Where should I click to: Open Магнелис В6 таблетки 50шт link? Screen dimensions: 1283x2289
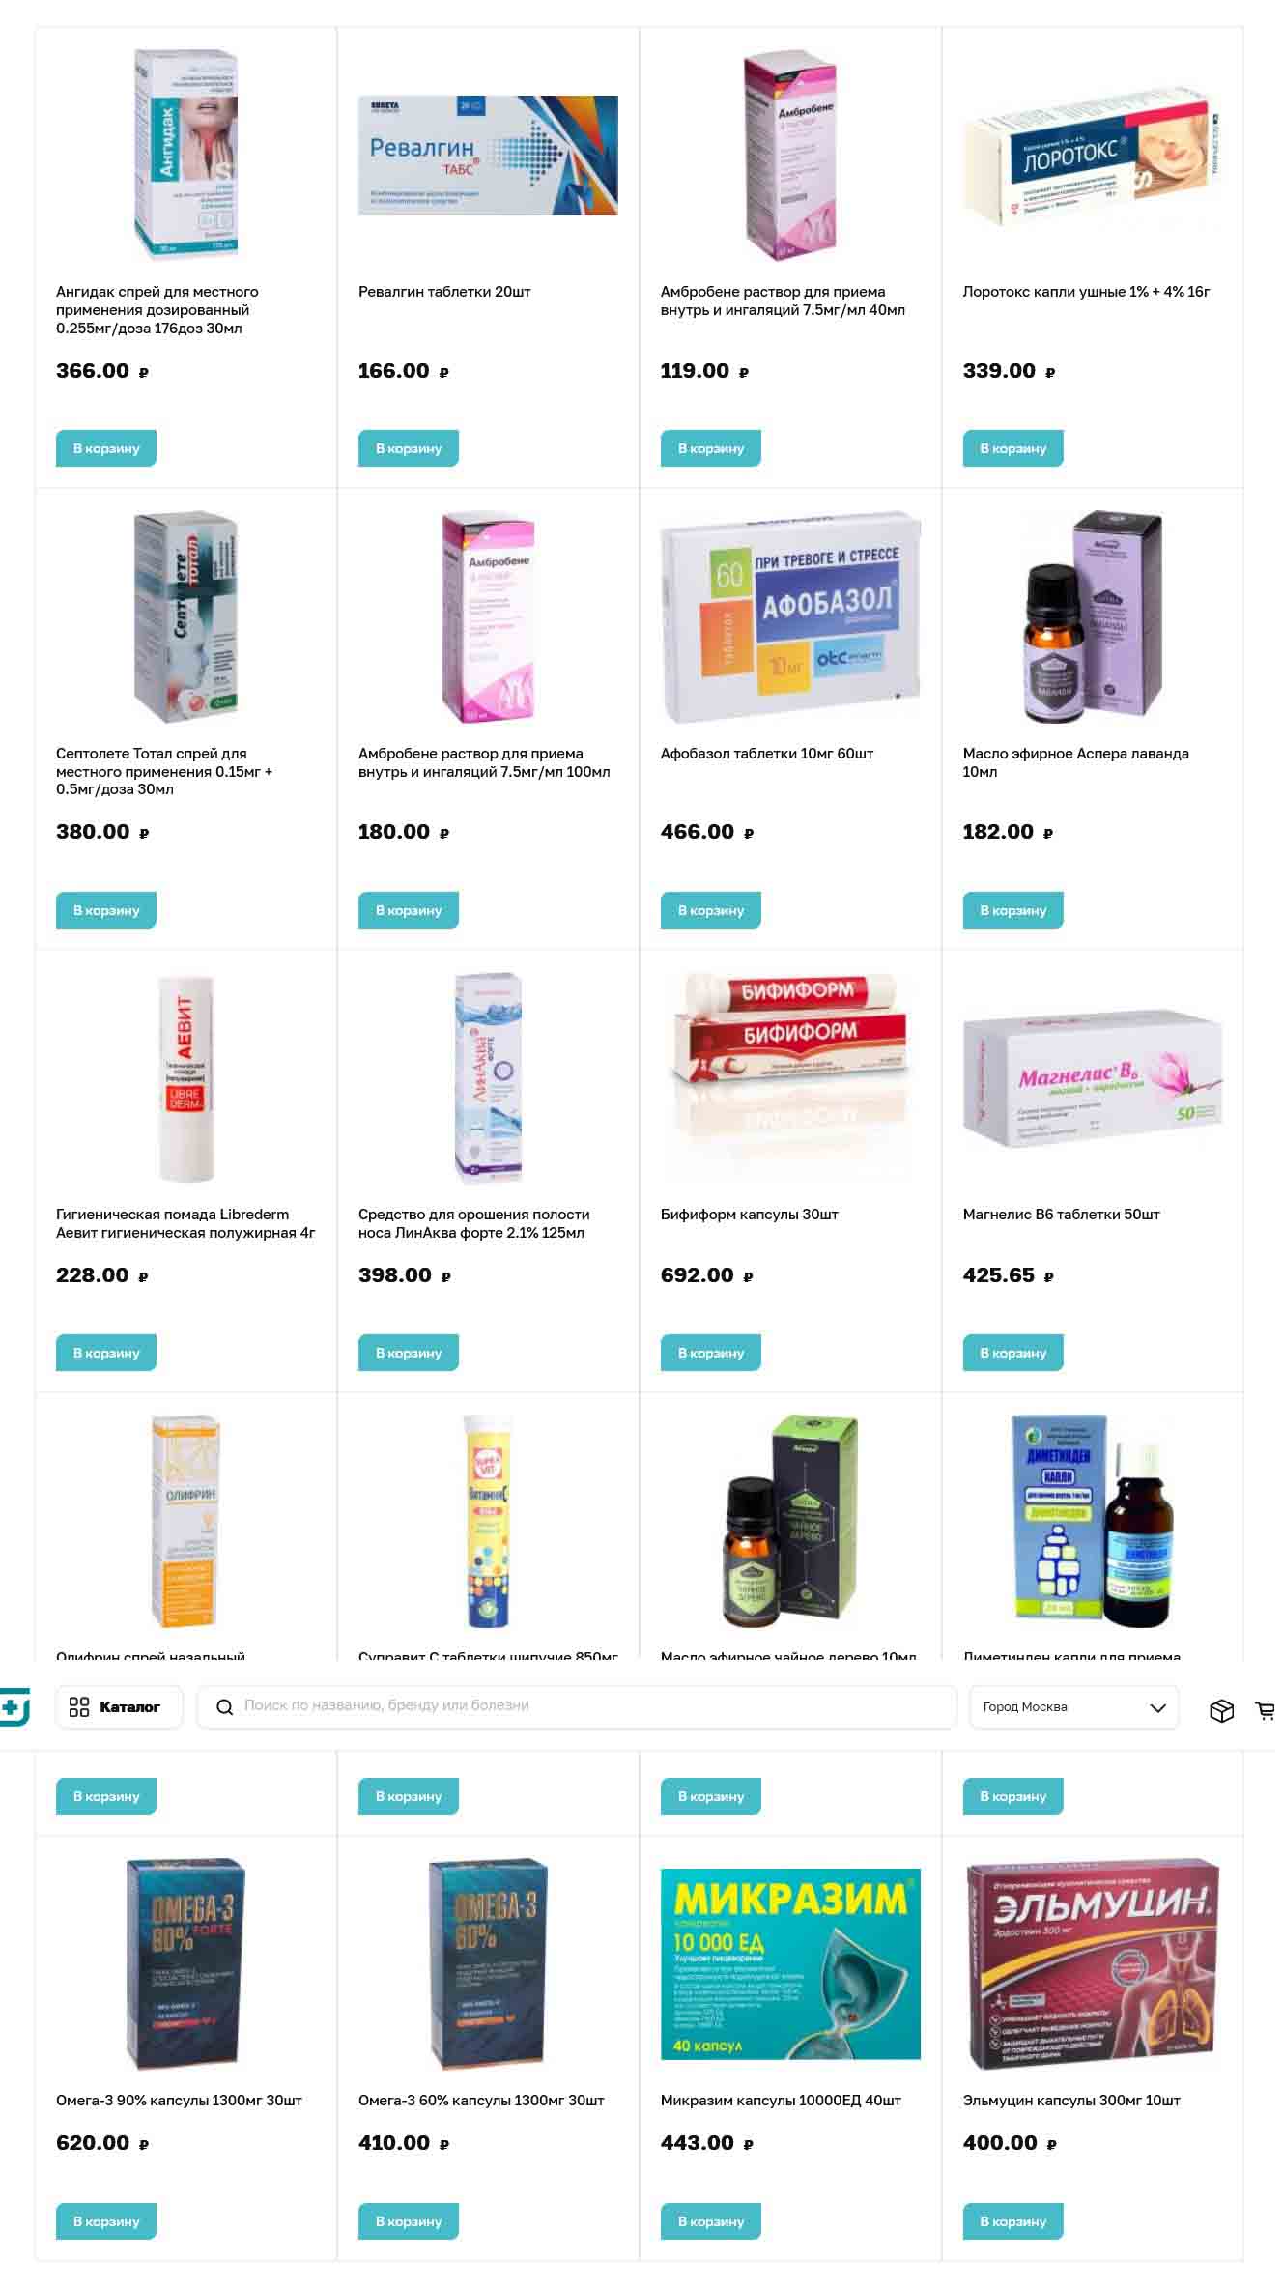coord(1061,1215)
